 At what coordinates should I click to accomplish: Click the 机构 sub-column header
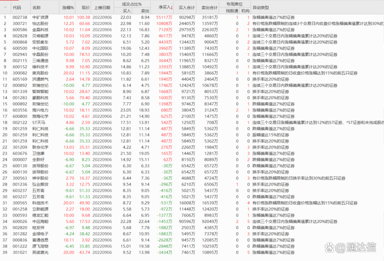(x=245, y=11)
